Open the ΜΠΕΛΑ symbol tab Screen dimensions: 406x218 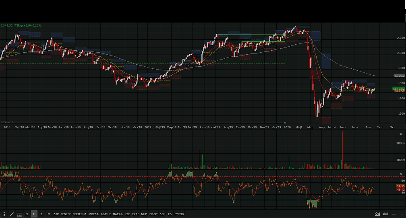click(x=93, y=214)
